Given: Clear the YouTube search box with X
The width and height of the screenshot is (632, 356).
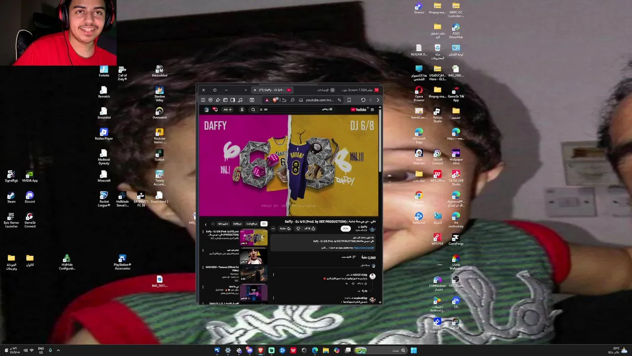Looking at the screenshot, I should click(261, 109).
